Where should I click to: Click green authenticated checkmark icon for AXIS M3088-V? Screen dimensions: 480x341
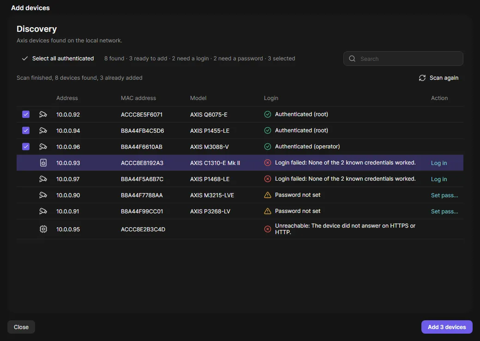pyautogui.click(x=268, y=147)
